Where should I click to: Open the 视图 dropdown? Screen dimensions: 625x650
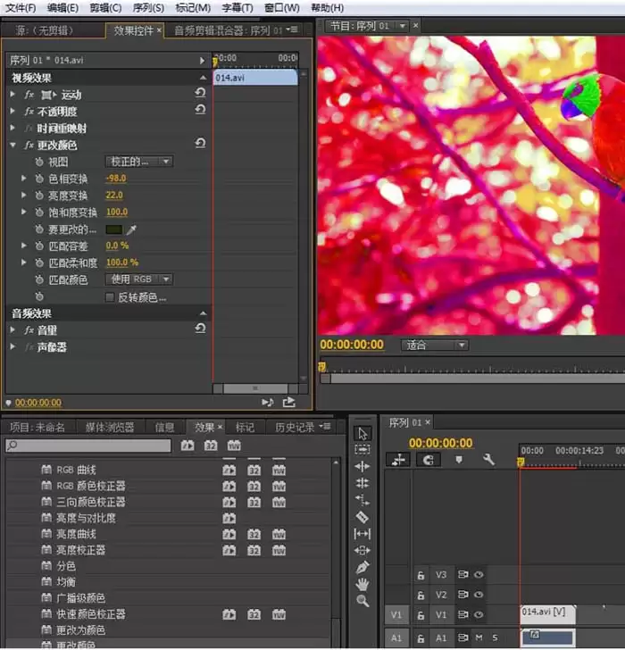pyautogui.click(x=140, y=162)
